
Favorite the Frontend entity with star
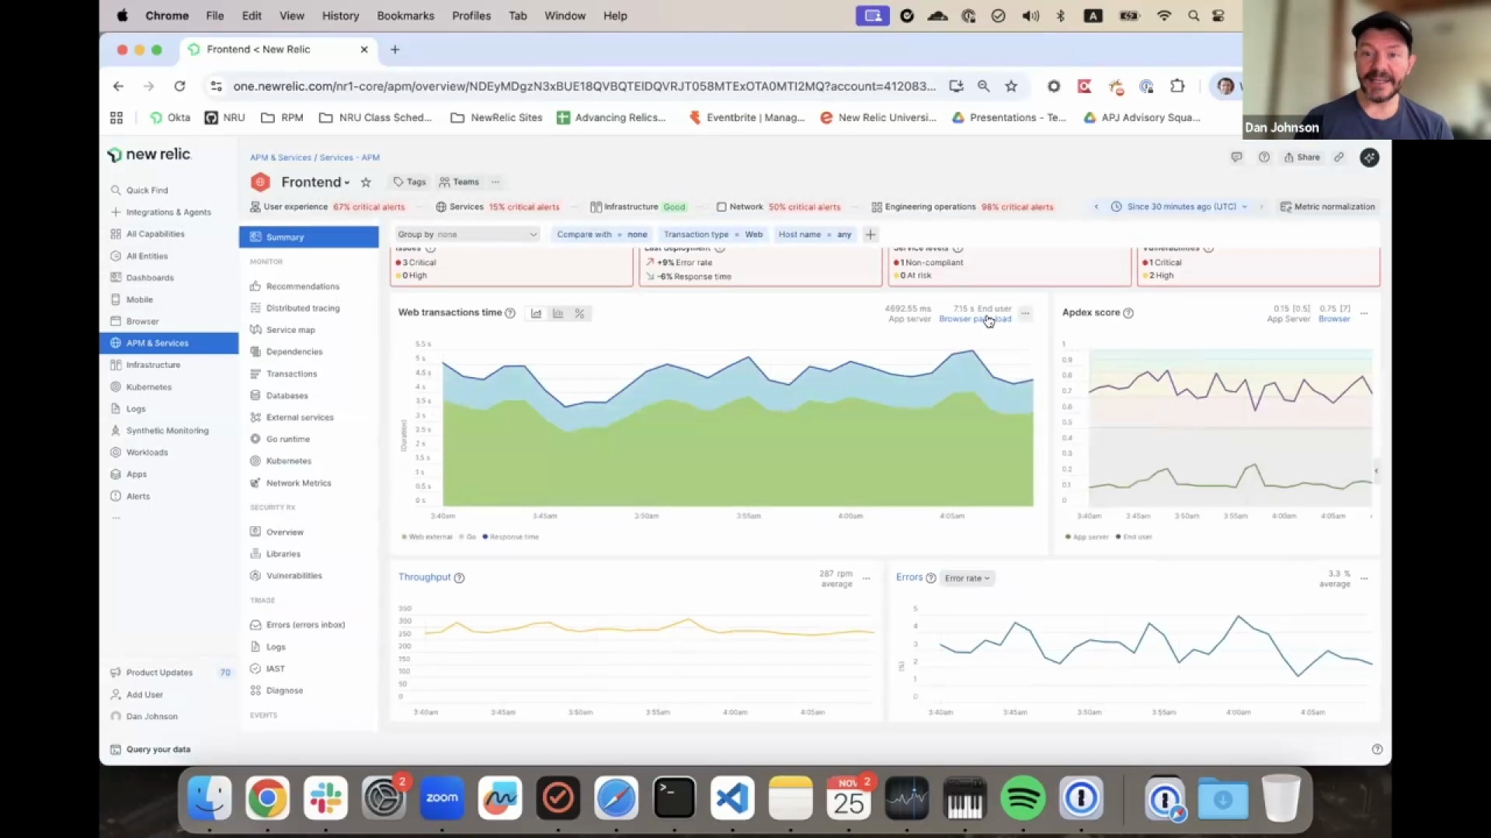366,182
